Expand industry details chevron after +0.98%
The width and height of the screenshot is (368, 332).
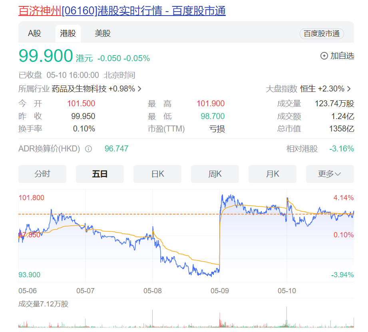pyautogui.click(x=139, y=89)
